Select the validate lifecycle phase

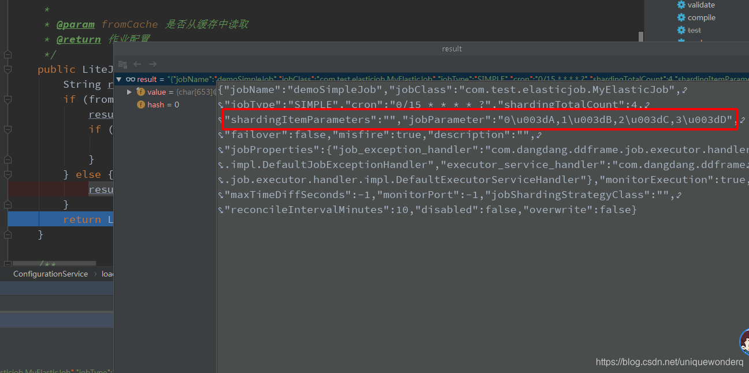click(701, 5)
